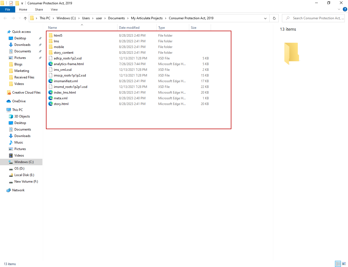Click the Search Consumer Protection Act field

[313, 18]
